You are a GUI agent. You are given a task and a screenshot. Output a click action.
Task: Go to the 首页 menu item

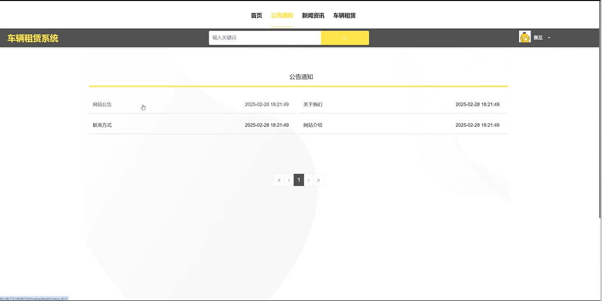(256, 15)
